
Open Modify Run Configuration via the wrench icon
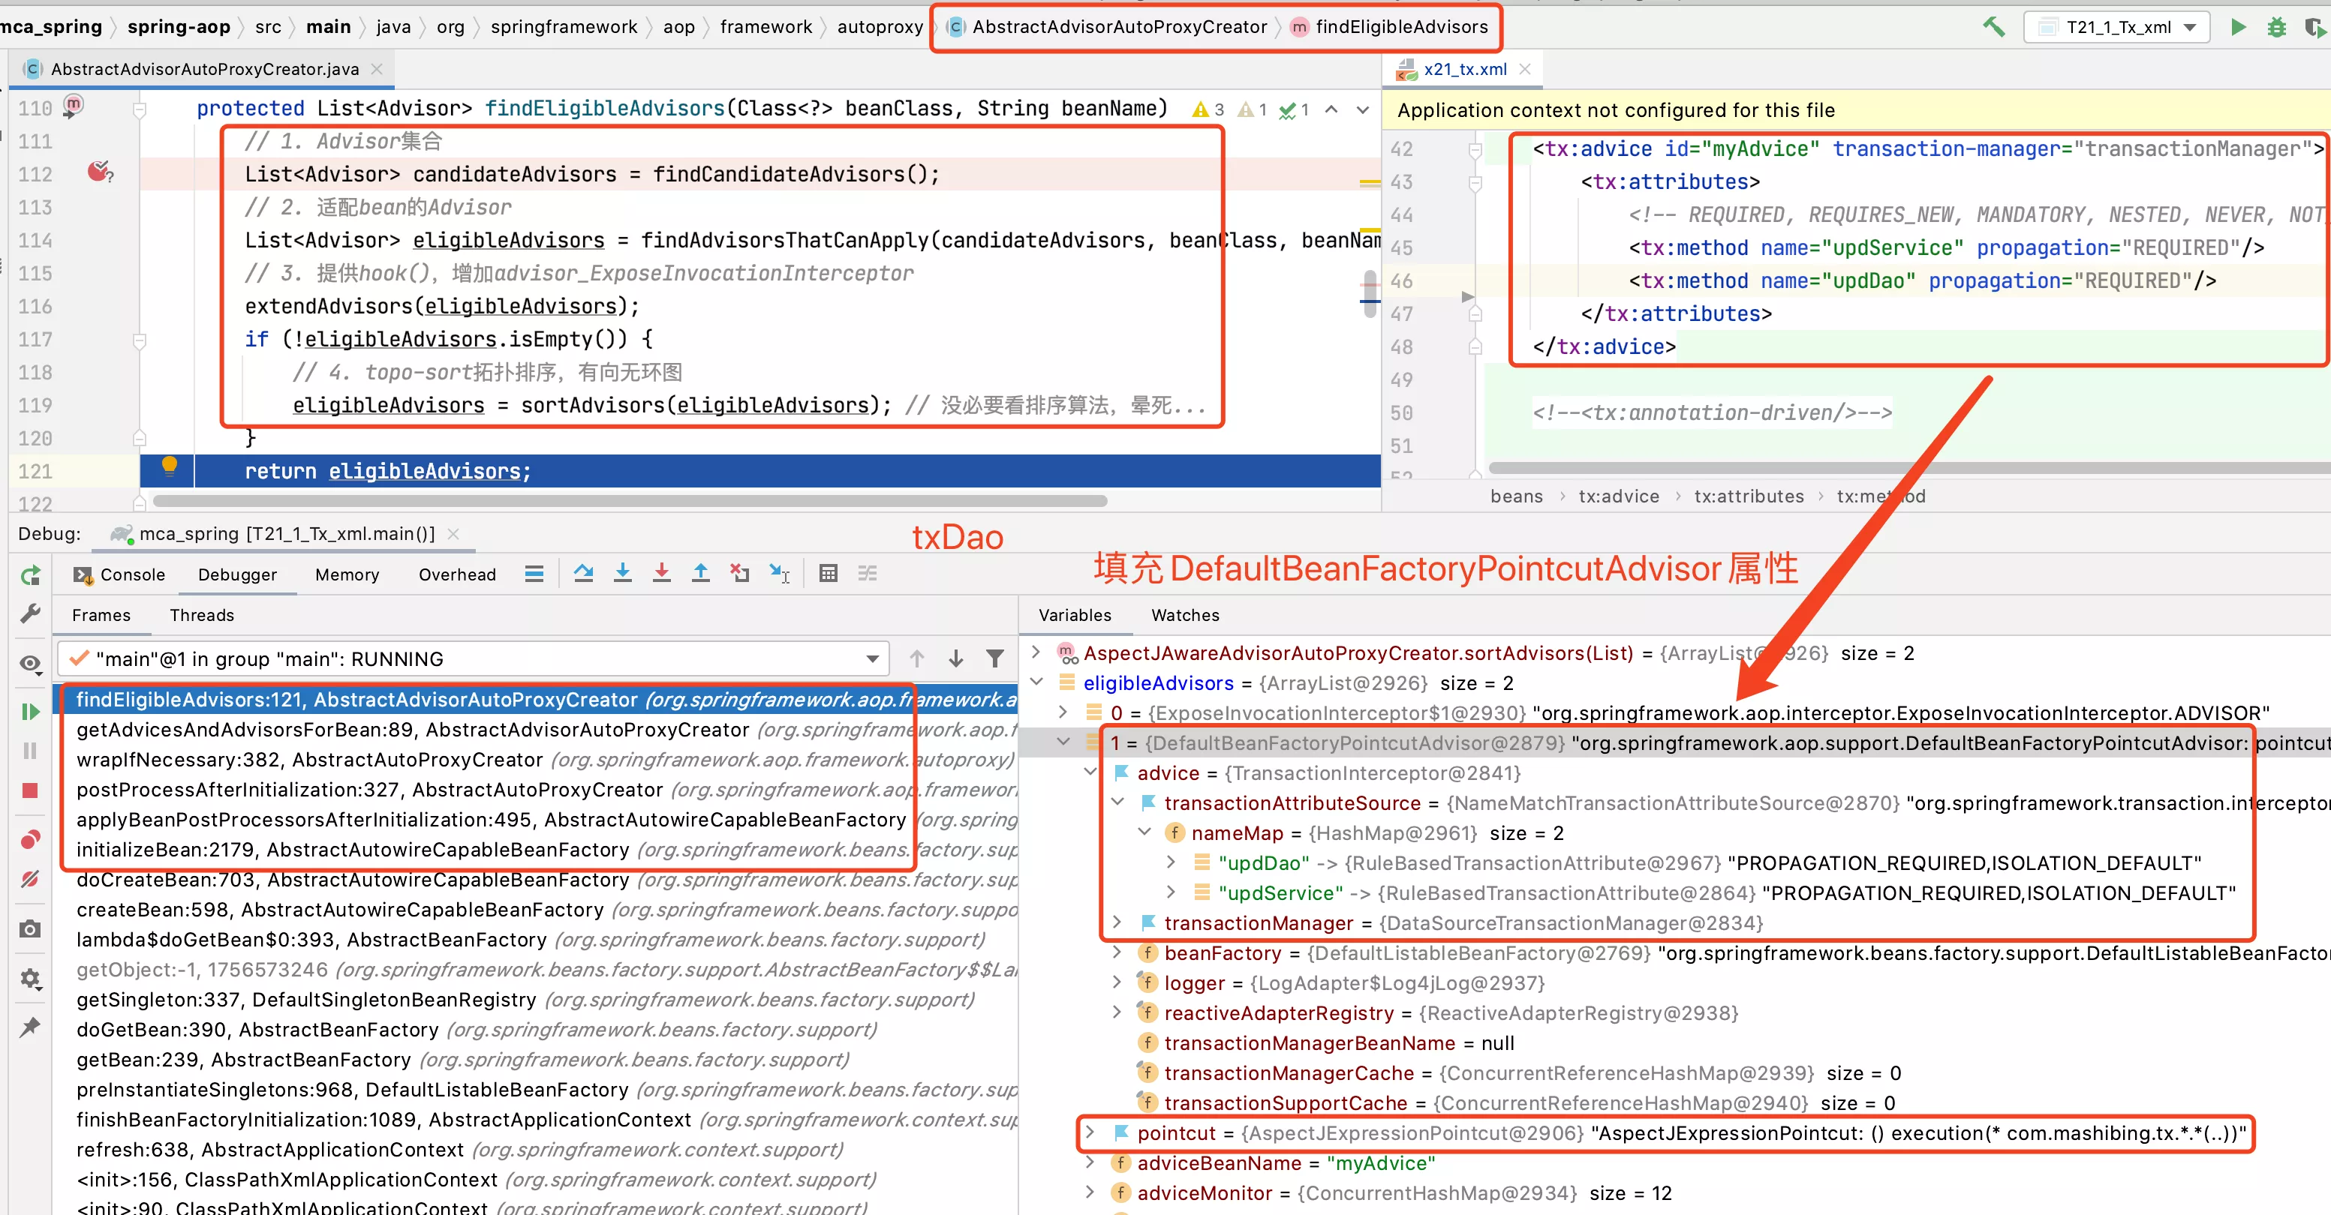coord(31,615)
